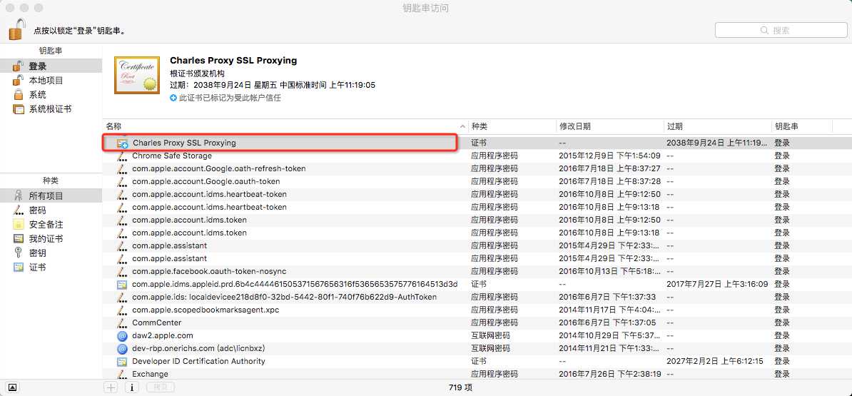Select the 系统 keychain
The width and height of the screenshot is (852, 396).
pyautogui.click(x=51, y=94)
